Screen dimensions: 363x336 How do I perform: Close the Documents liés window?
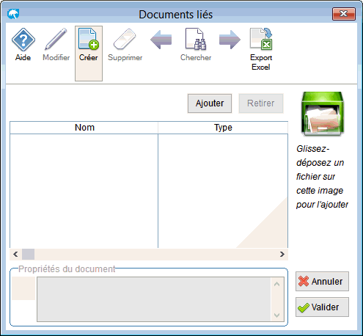pyautogui.click(x=344, y=14)
